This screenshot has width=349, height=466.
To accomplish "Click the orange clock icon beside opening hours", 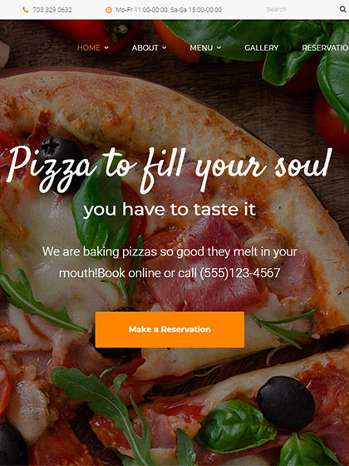I will (109, 10).
